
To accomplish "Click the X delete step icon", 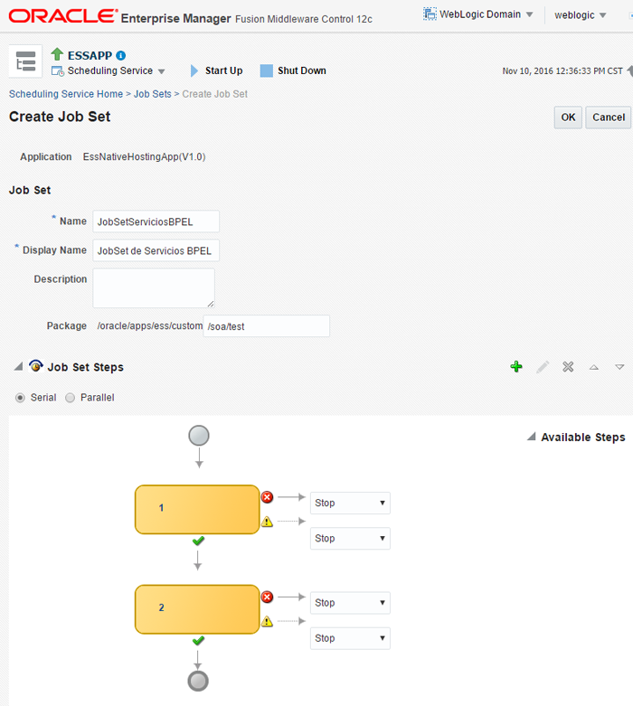I will point(568,367).
